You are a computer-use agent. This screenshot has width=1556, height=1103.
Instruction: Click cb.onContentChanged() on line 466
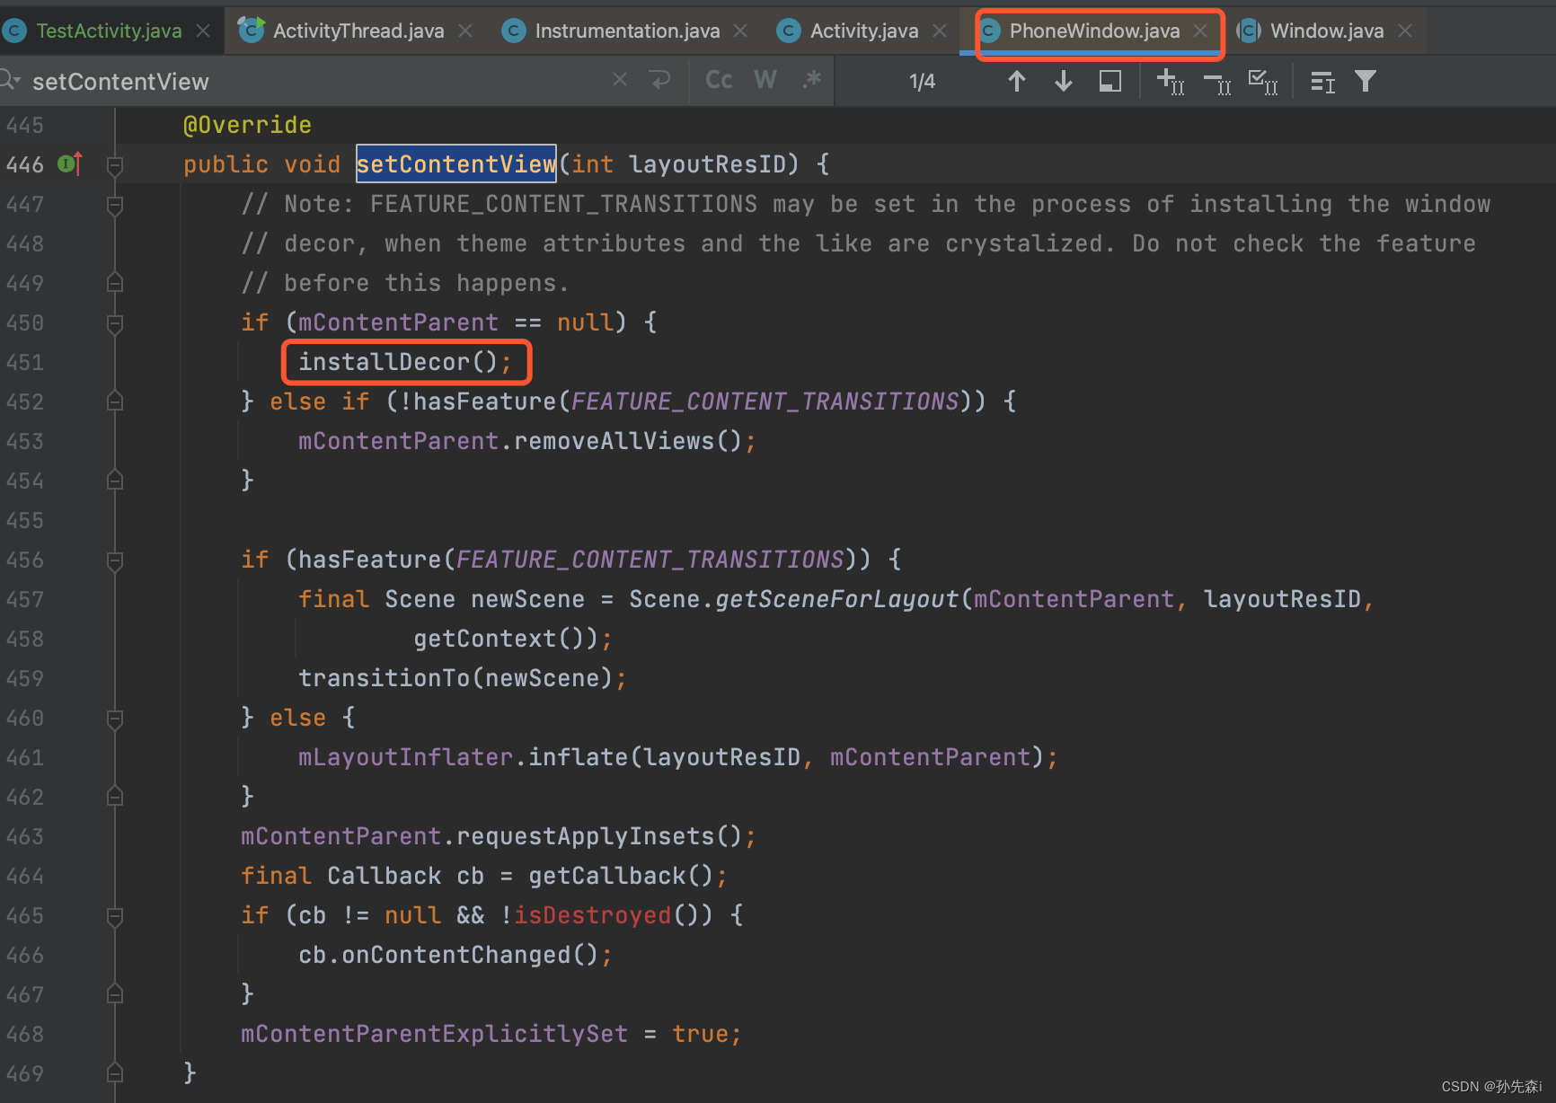[448, 955]
